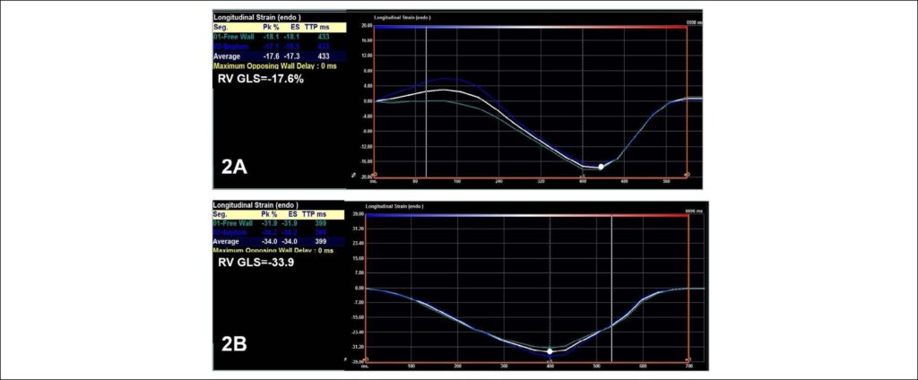
Task: Click the Seg. header in lower table
Action: pos(221,214)
